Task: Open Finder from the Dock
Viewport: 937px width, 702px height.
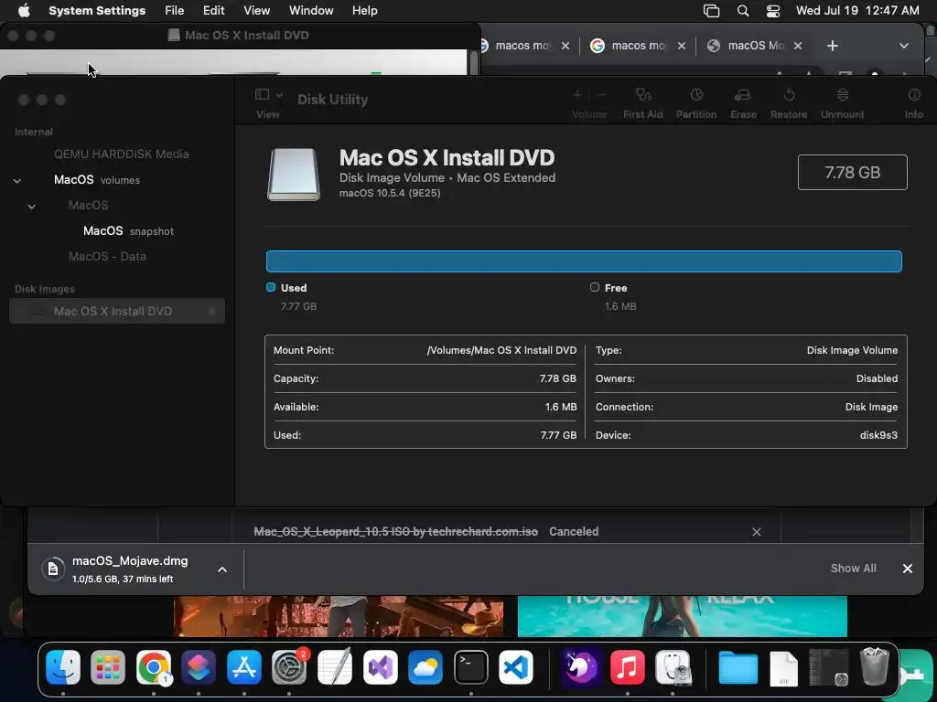Action: coord(63,666)
